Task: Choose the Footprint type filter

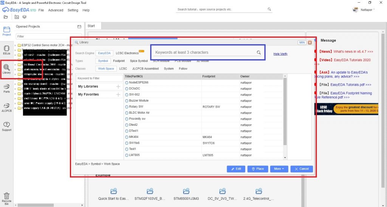Action: (119, 61)
